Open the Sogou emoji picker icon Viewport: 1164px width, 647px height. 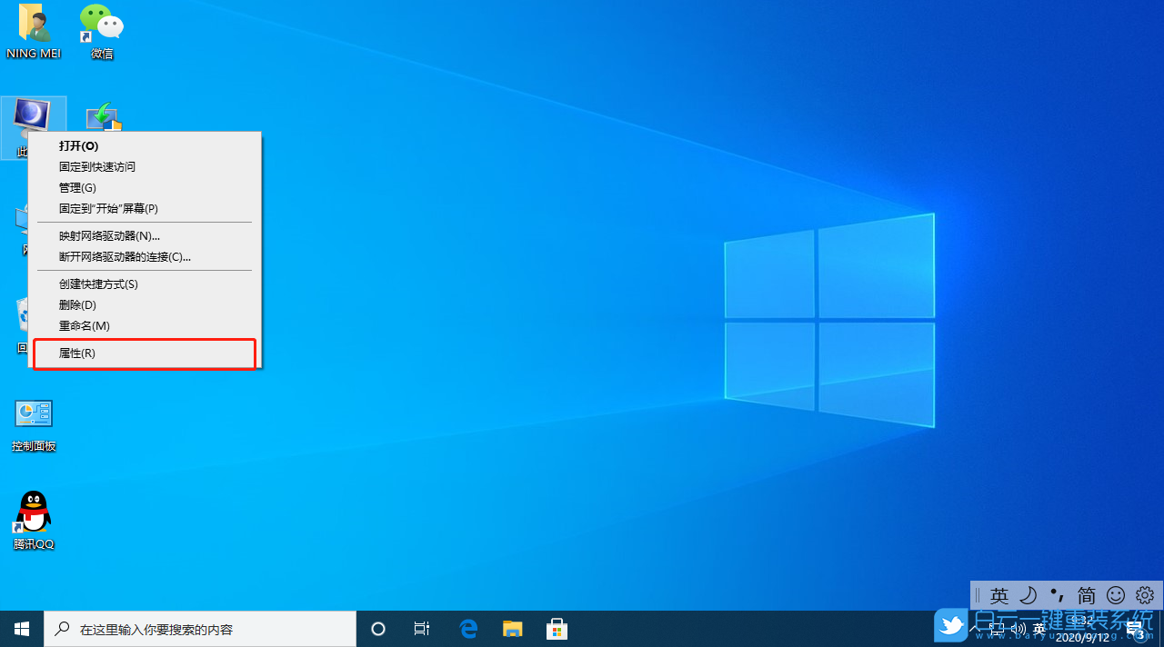[1115, 595]
